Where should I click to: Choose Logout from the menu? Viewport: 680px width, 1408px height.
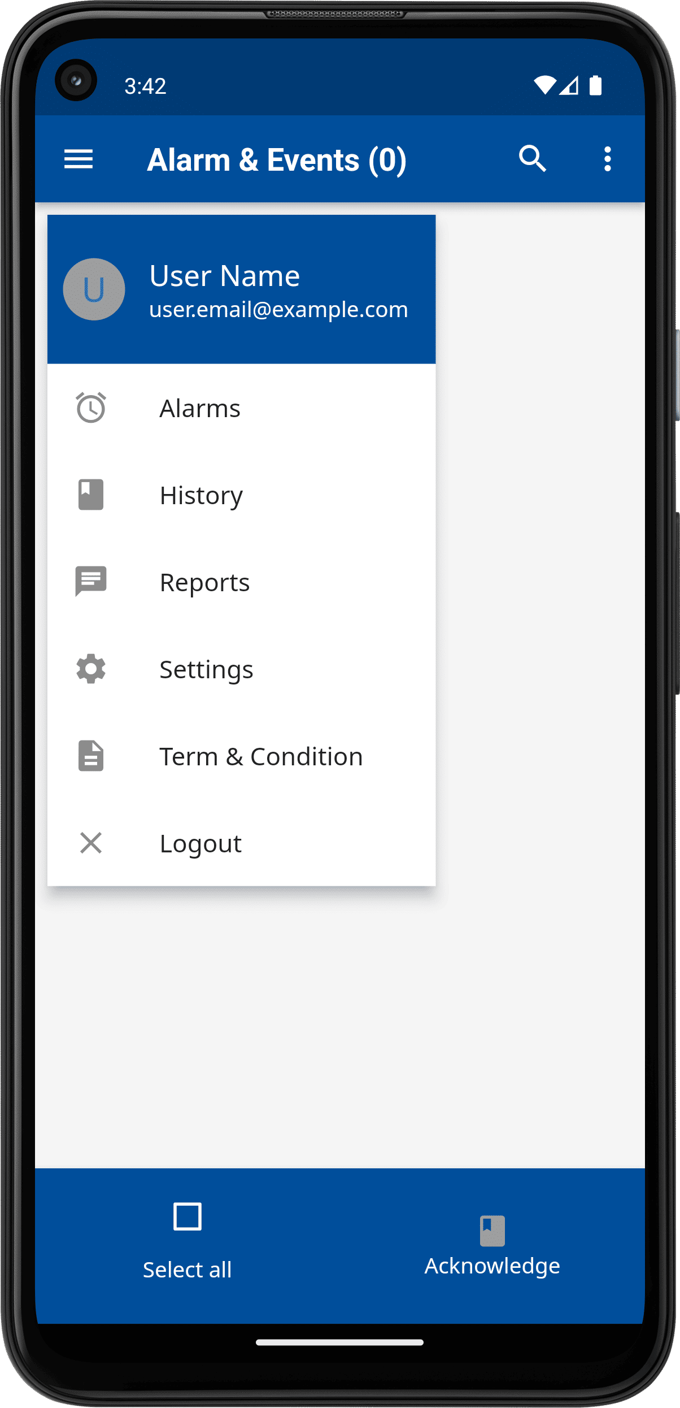click(x=242, y=843)
